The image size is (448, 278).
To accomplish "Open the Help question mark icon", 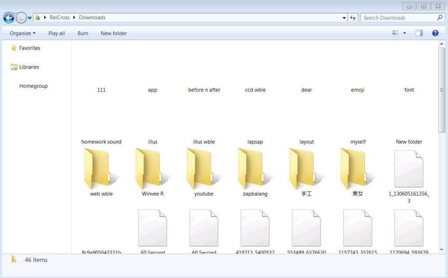I will tap(435, 33).
